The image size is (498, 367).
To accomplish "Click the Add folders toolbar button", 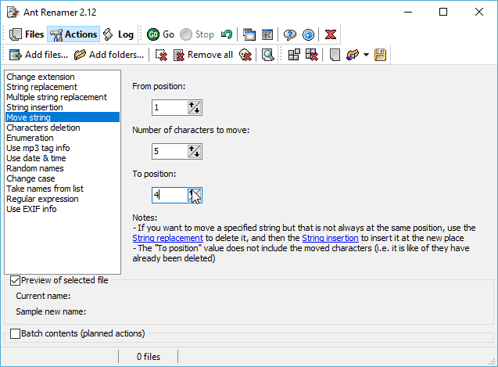I will pyautogui.click(x=109, y=55).
